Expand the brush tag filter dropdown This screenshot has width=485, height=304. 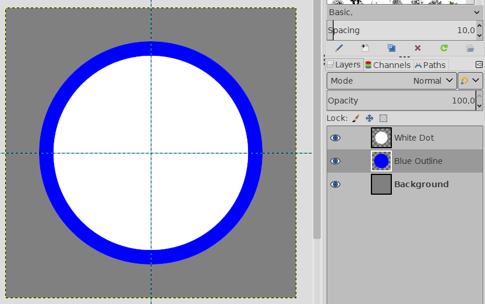pyautogui.click(x=476, y=12)
